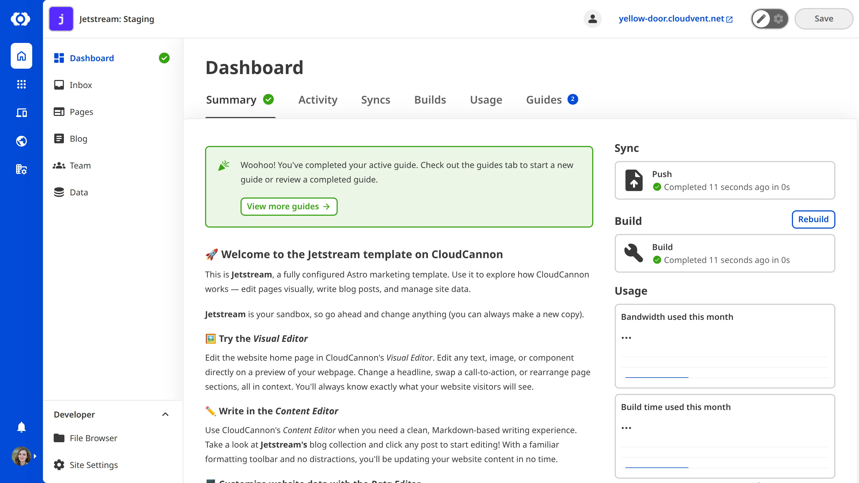Viewport: 859px width, 483px height.
Task: Open the apps grid icon in the sidebar
Action: pos(21,84)
